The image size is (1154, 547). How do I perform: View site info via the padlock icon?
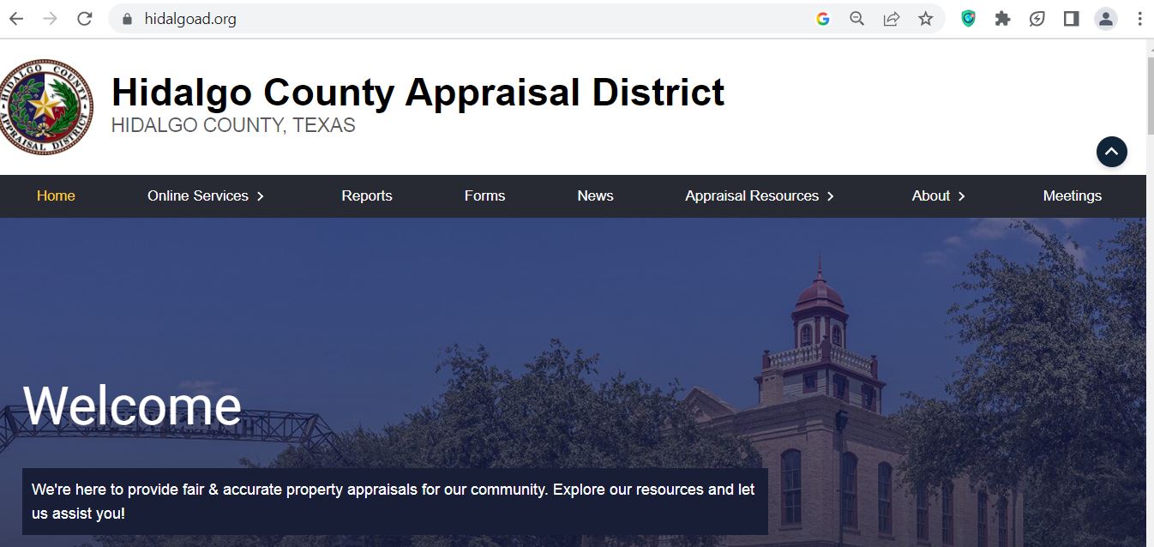point(128,19)
